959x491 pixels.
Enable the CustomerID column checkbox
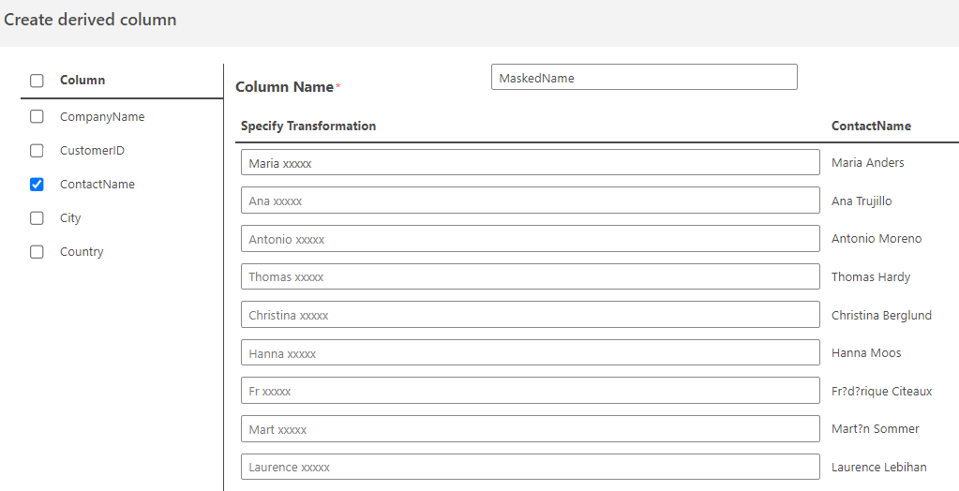pyautogui.click(x=37, y=151)
